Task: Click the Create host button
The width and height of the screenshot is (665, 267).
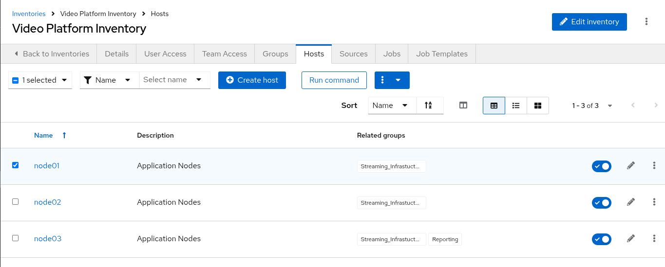Action: point(252,80)
